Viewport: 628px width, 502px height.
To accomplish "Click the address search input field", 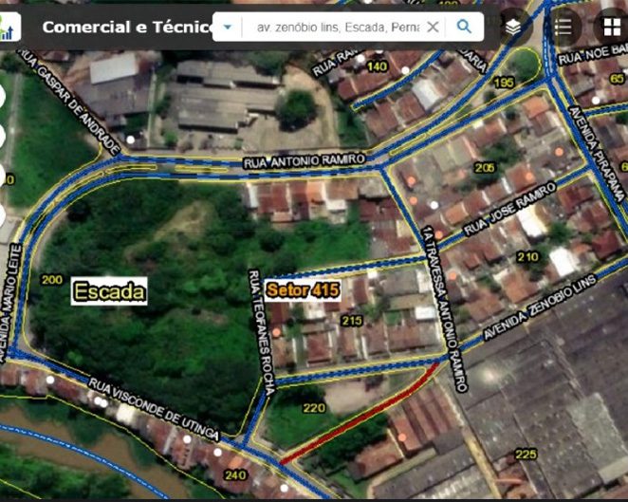I will [x=337, y=28].
